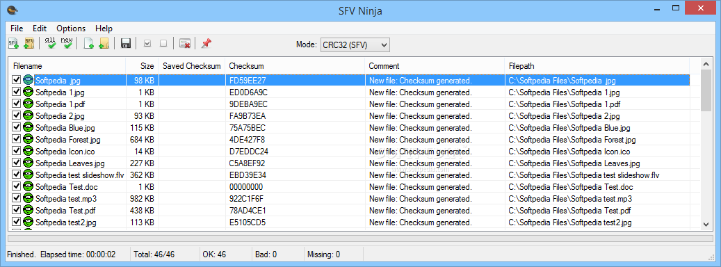Click the 684 KB size cell
Viewport: 721px width, 267px height.
coord(142,139)
